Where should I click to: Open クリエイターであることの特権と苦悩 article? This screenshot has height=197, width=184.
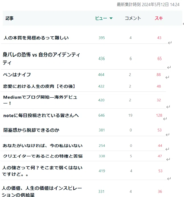click(43, 156)
